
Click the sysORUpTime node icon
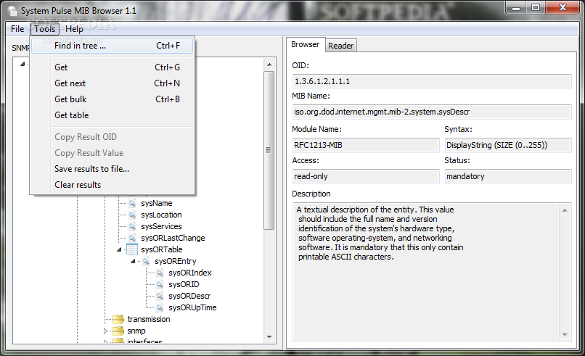(x=160, y=307)
